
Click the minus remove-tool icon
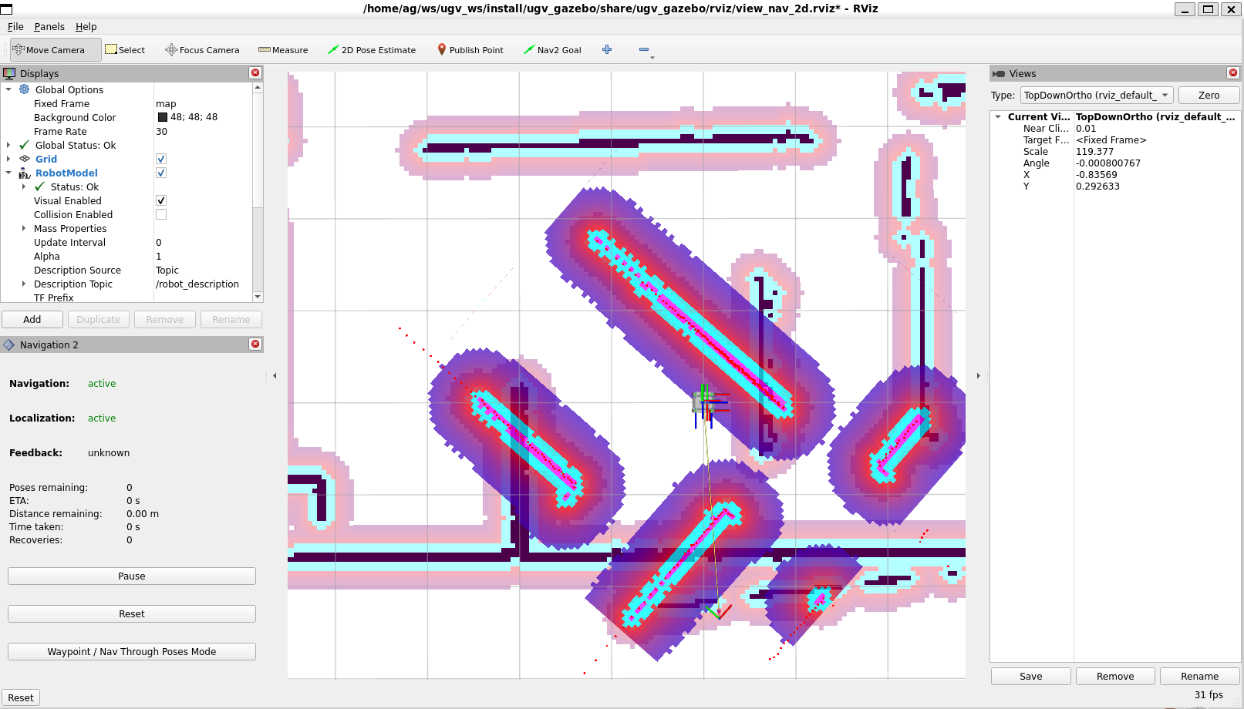pyautogui.click(x=644, y=49)
